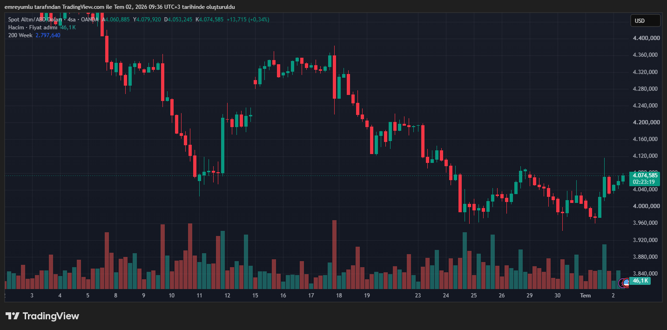Click the 46,1K volume value in legend

pos(68,27)
